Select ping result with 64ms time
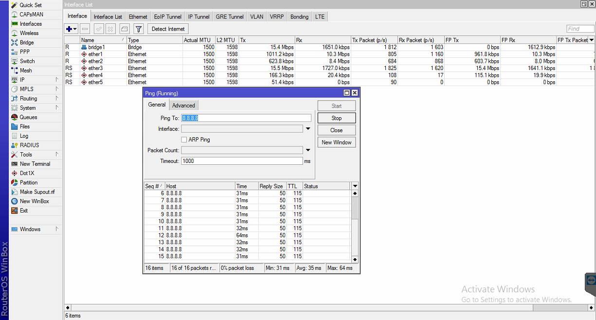Screen dimensions: 596x320 [x=247, y=235]
